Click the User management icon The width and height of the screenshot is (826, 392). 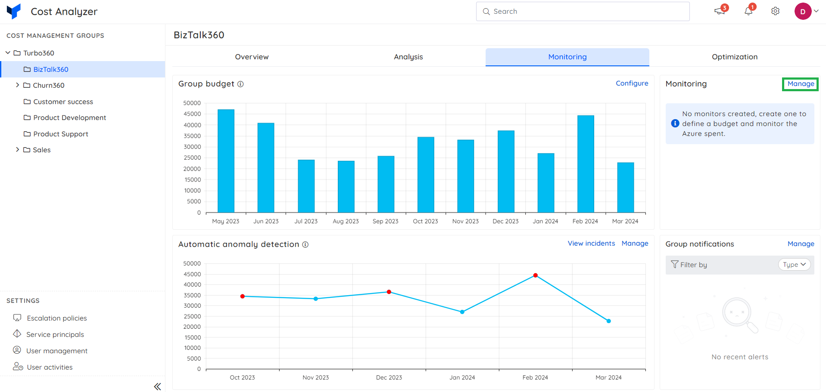point(17,350)
